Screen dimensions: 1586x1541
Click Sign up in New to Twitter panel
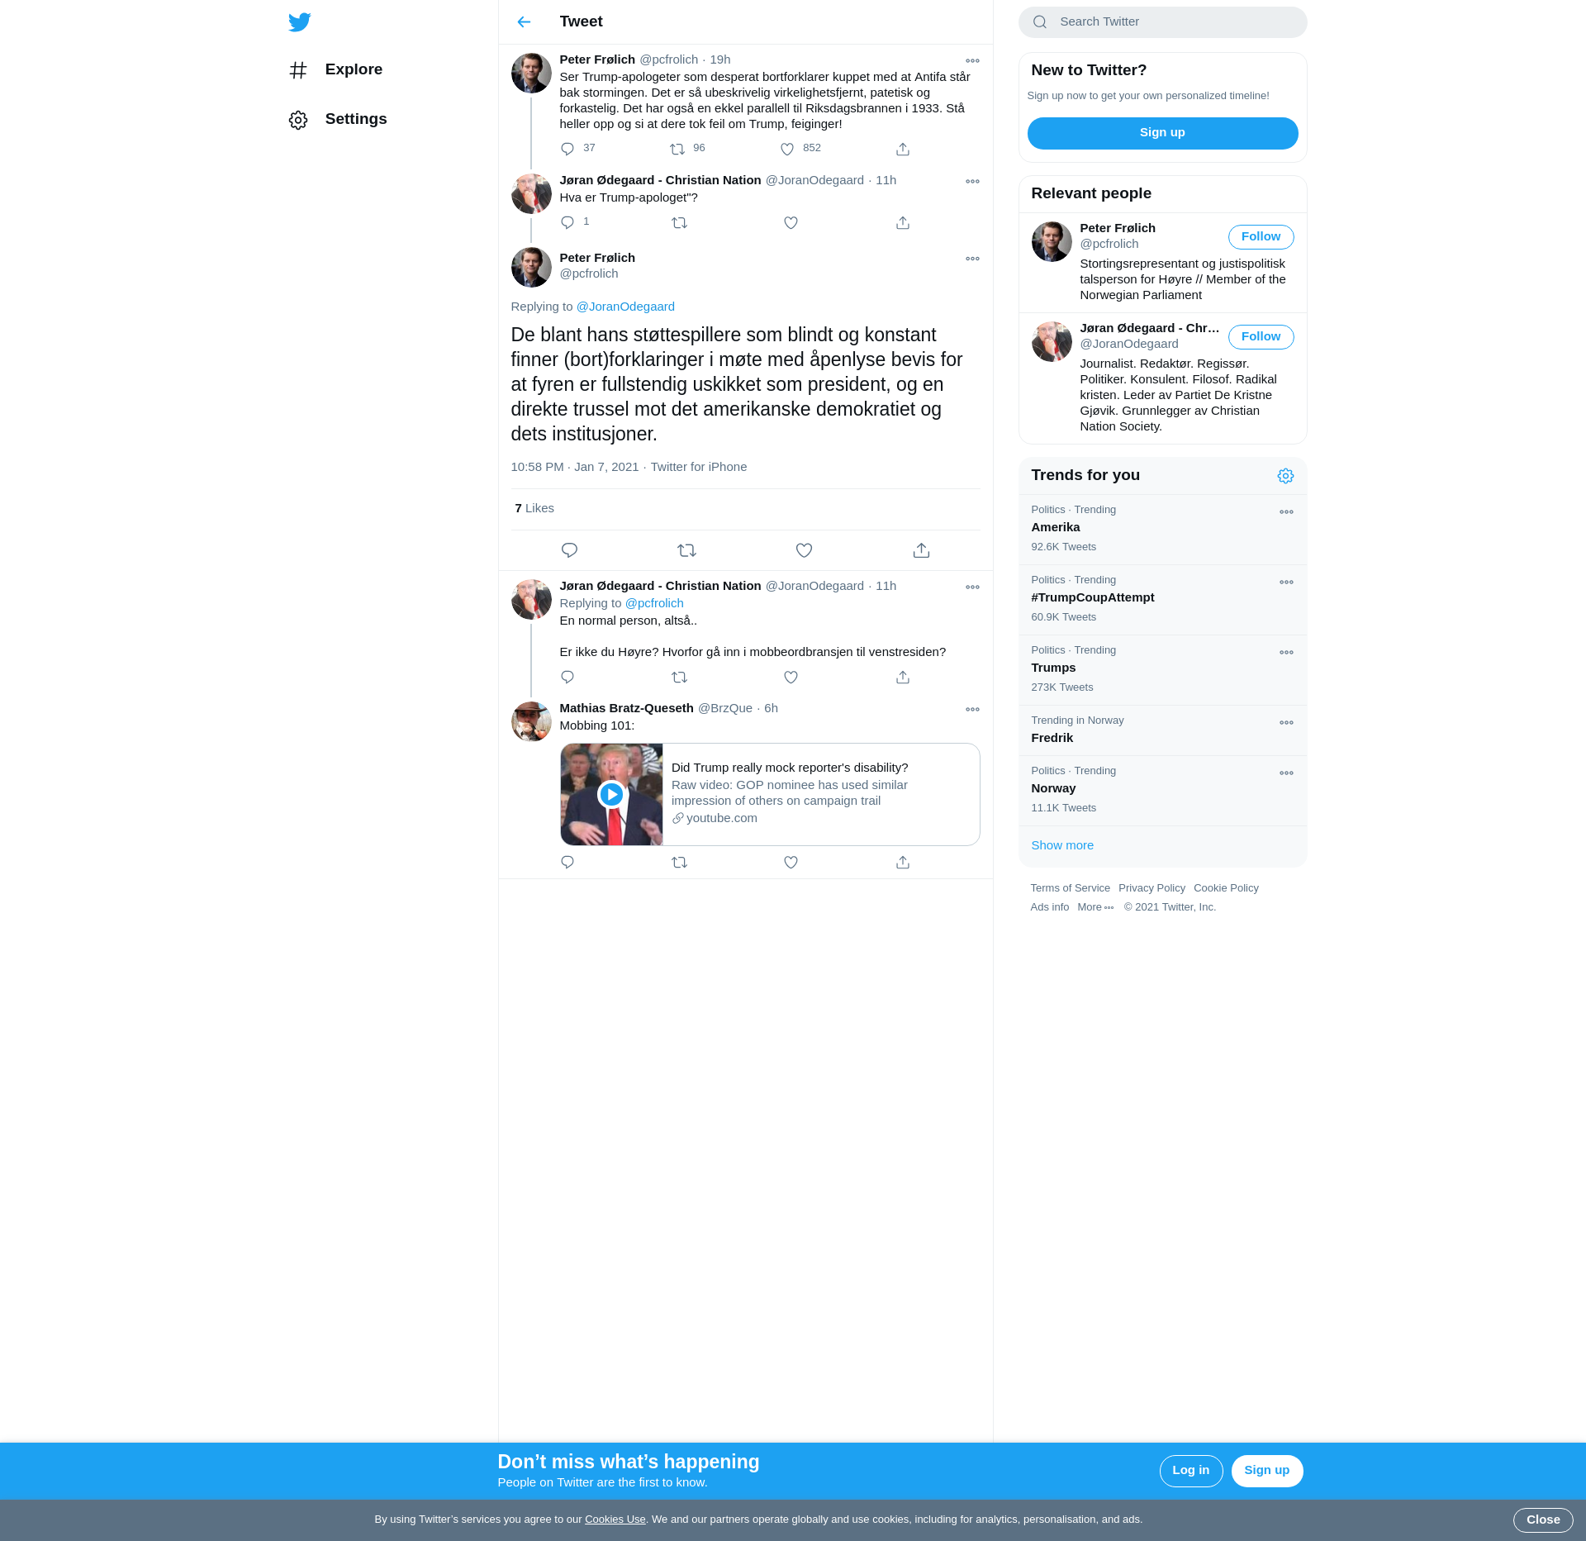pos(1162,133)
